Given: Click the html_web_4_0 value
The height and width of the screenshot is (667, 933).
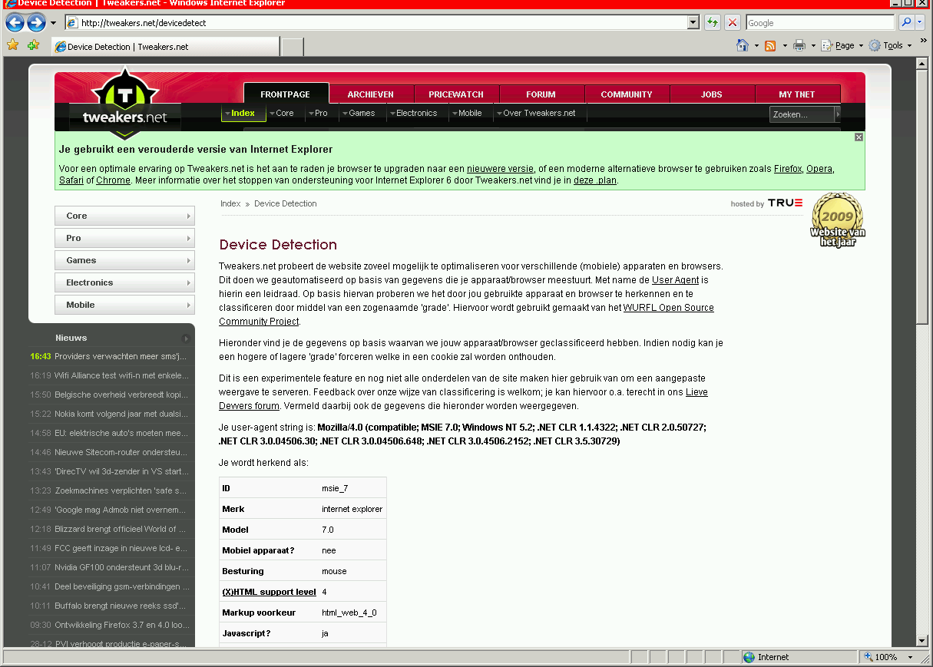Looking at the screenshot, I should pyautogui.click(x=349, y=613).
